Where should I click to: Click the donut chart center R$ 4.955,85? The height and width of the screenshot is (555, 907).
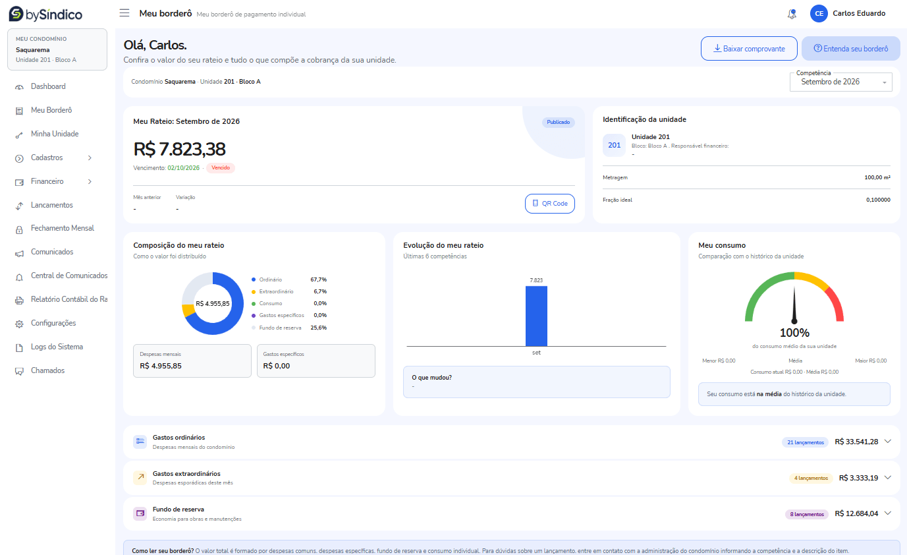213,304
